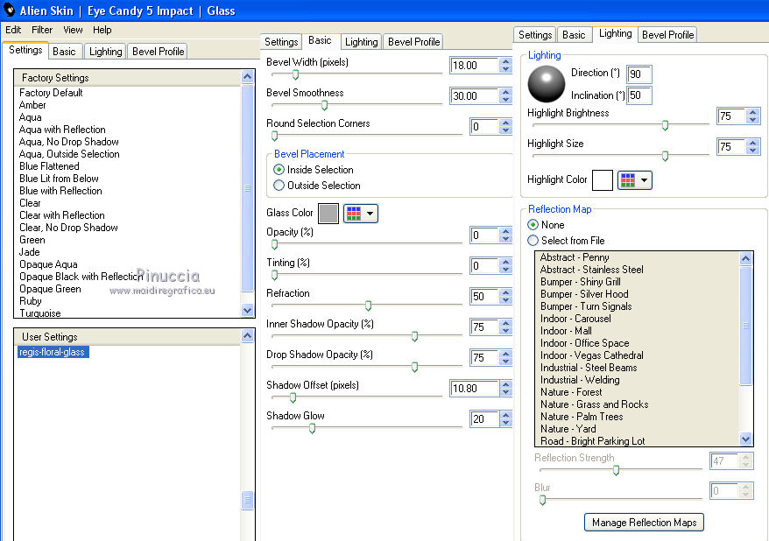
Task: Switch to Lighting tab in left panel
Action: coord(105,52)
